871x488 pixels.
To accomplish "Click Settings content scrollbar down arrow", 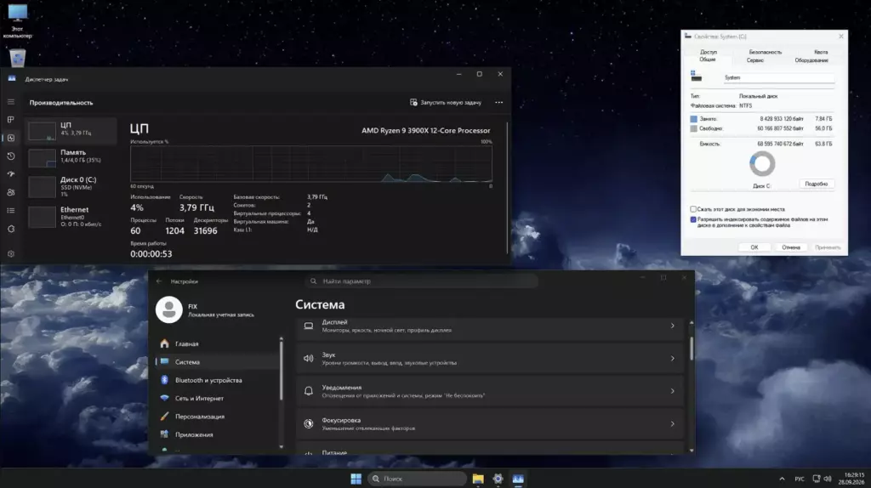I will (692, 451).
